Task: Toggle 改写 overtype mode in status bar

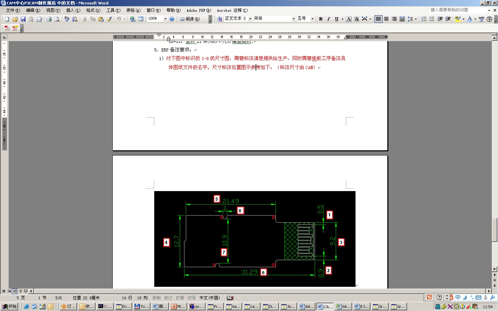Action: [x=192, y=298]
